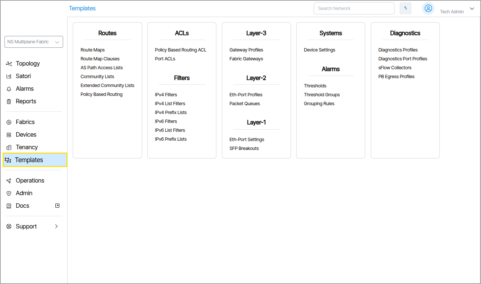
Task: Go to Topology in the sidebar
Action: pyautogui.click(x=28, y=64)
